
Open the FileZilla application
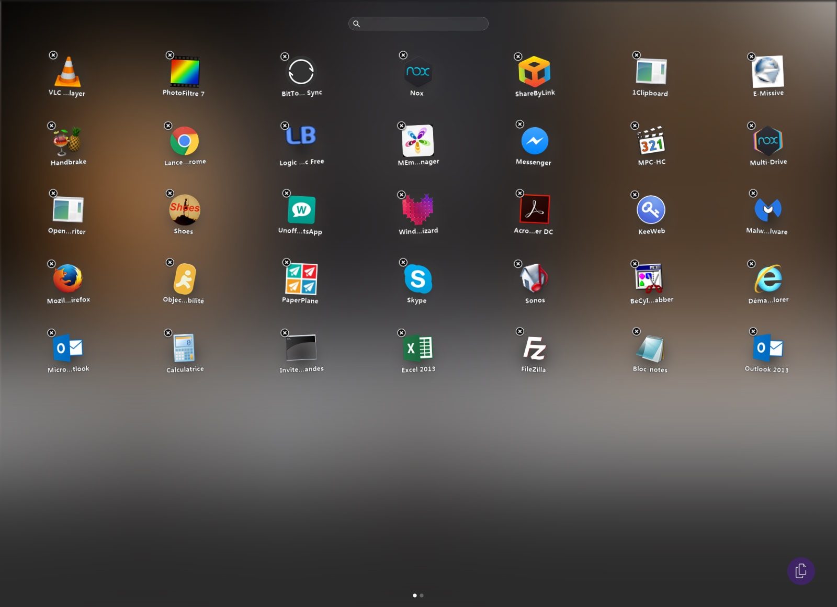pyautogui.click(x=534, y=348)
